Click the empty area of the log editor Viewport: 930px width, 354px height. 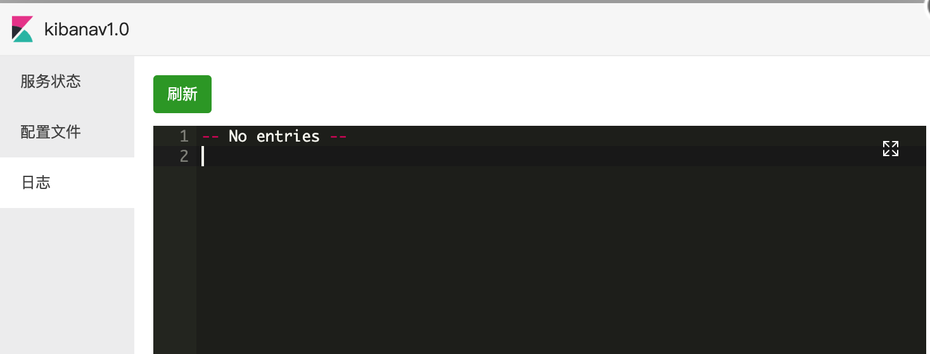(x=563, y=260)
